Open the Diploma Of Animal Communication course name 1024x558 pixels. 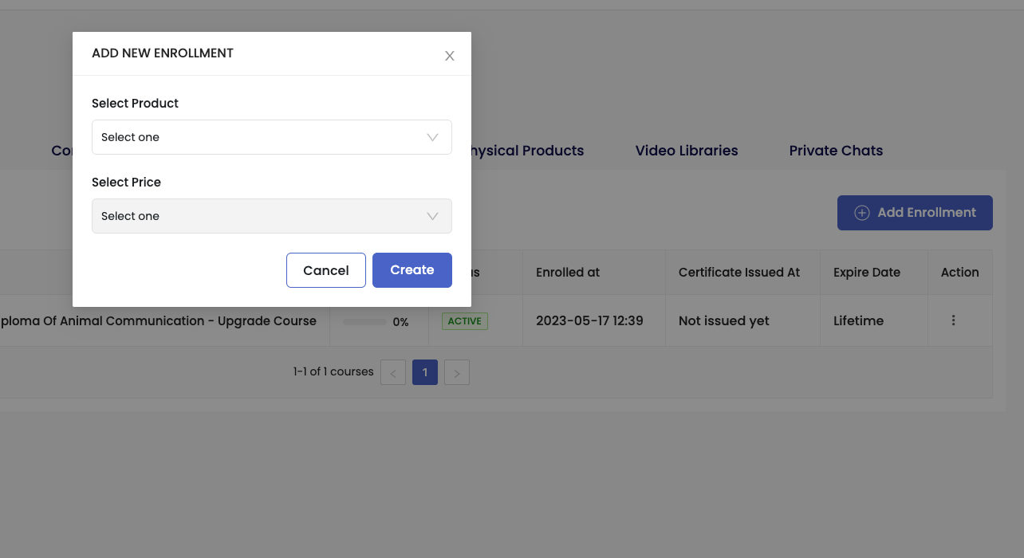tap(160, 320)
